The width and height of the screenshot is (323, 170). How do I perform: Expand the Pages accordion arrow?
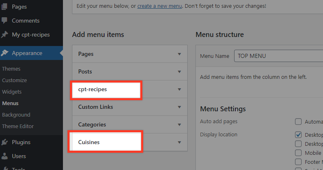click(179, 54)
